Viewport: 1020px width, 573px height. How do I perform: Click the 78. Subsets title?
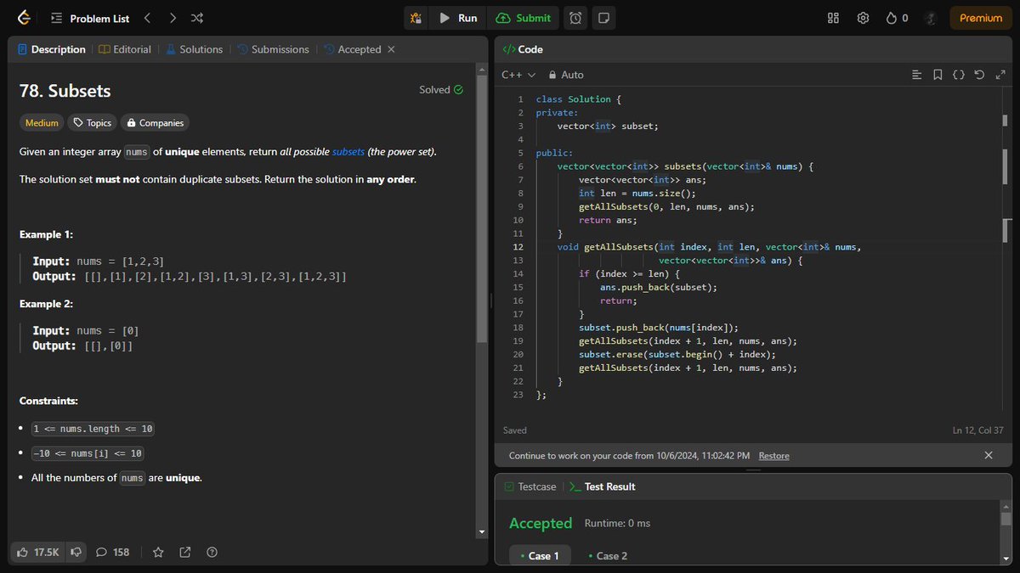click(65, 91)
